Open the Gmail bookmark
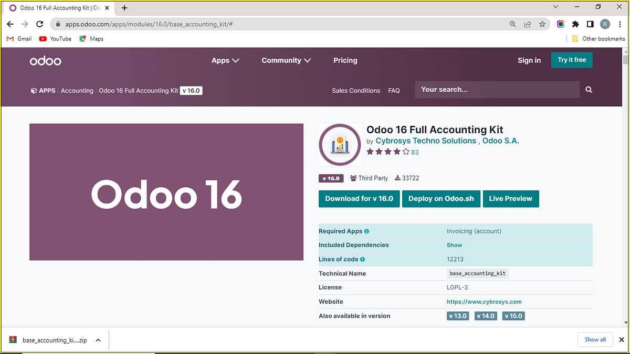This screenshot has height=354, width=630. coord(18,38)
